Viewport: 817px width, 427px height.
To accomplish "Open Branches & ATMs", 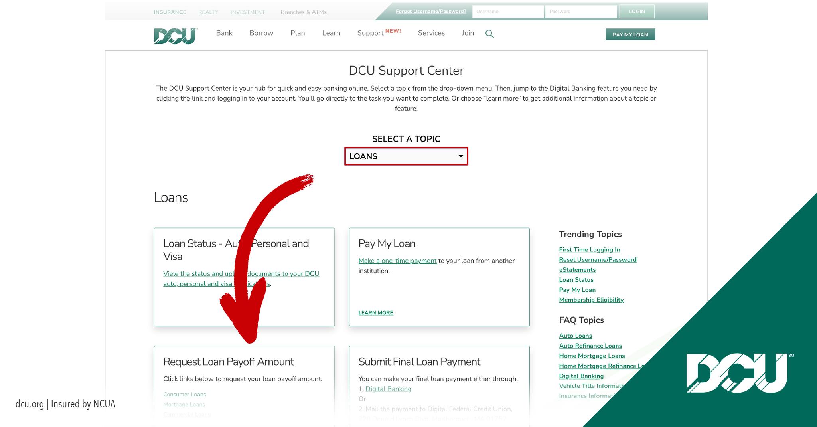I will click(x=304, y=12).
